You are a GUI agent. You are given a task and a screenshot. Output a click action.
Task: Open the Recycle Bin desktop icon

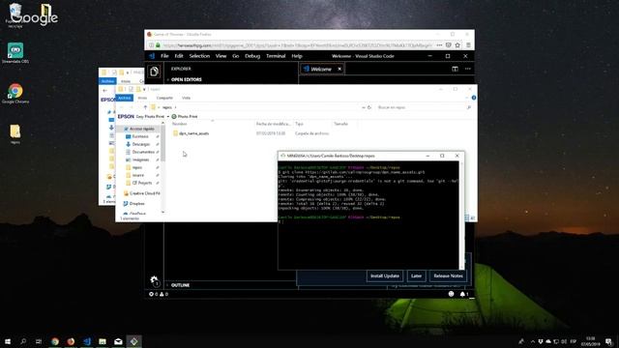point(15,15)
